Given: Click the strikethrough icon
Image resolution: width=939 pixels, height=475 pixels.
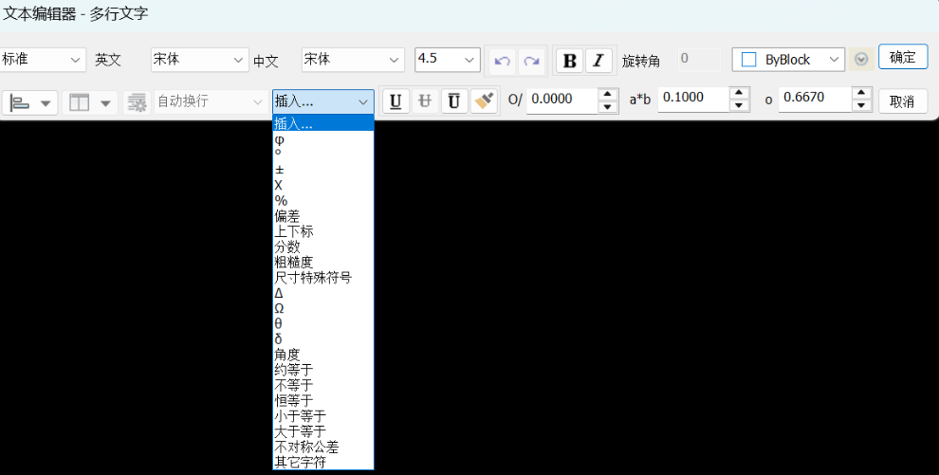Looking at the screenshot, I should pyautogui.click(x=425, y=100).
